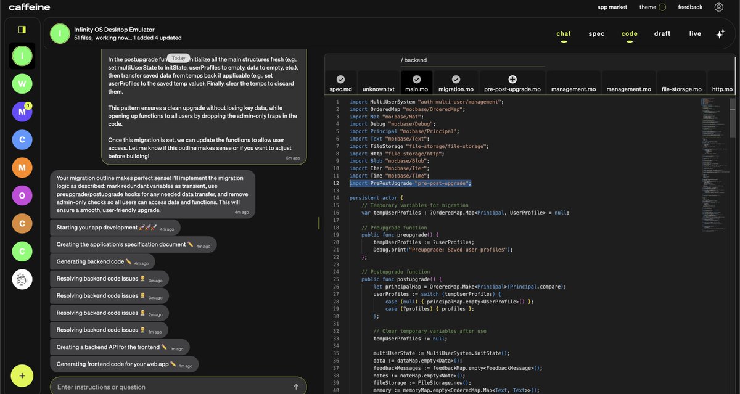Click the Infinity OS project avatar in header
Screen dimensions: 740x394
pos(60,34)
